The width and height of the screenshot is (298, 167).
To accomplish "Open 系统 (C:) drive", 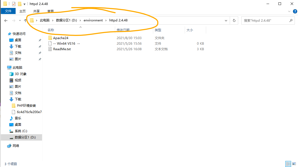I will 18,131.
